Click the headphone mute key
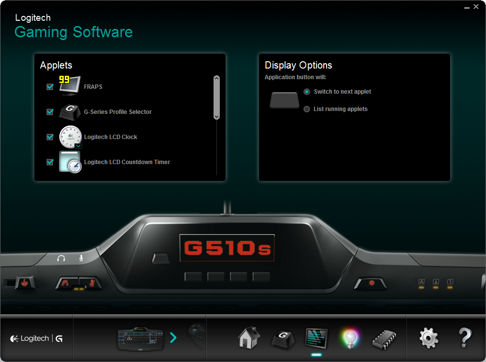This screenshot has height=362, width=486. click(67, 283)
